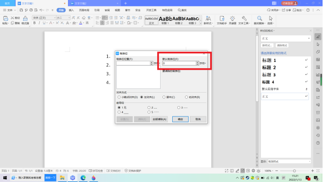Open the unit dropdown beside default tab stop
This screenshot has height=182, width=323.
pyautogui.click(x=203, y=64)
